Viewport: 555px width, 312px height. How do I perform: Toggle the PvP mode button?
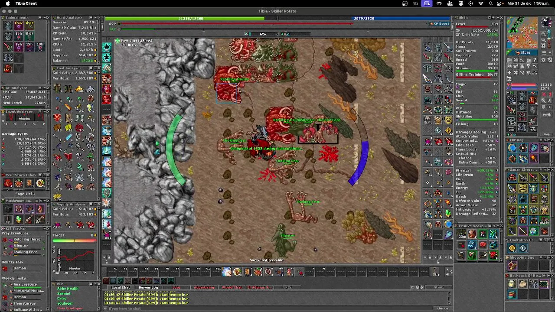546,114
